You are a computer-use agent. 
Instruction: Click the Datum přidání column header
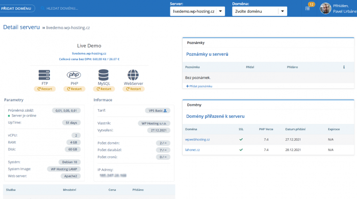(x=295, y=129)
